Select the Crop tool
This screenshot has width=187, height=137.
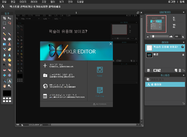pos(4,18)
